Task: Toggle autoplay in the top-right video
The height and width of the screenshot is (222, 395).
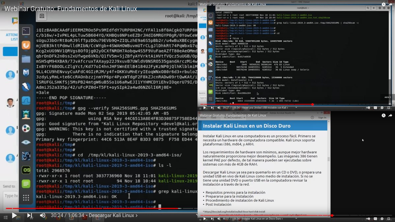Action: [368, 108]
